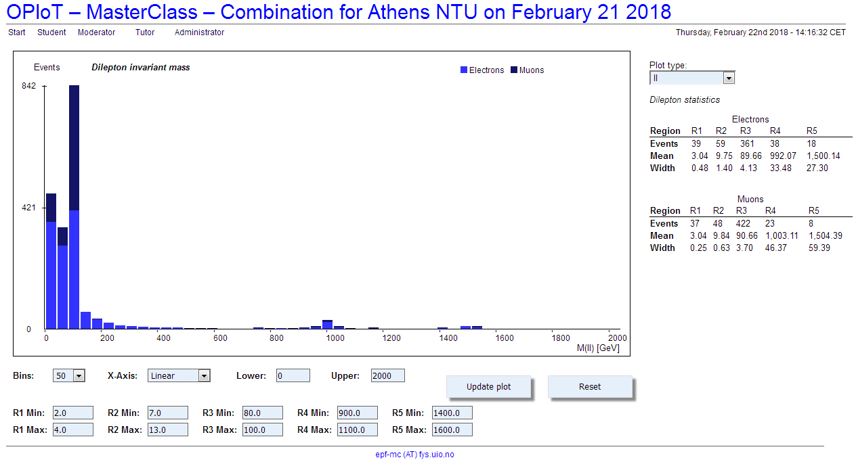Click the OPloT MasterClass page title
This screenshot has width=856, height=462.
(339, 11)
